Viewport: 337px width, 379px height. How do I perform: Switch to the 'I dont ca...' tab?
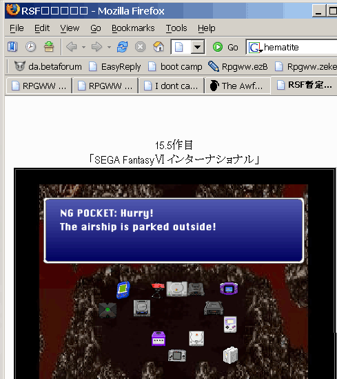click(x=172, y=86)
